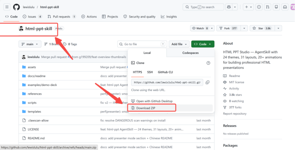This screenshot has height=150, width=295.
Task: Open the templates folder
Action: click(34, 111)
